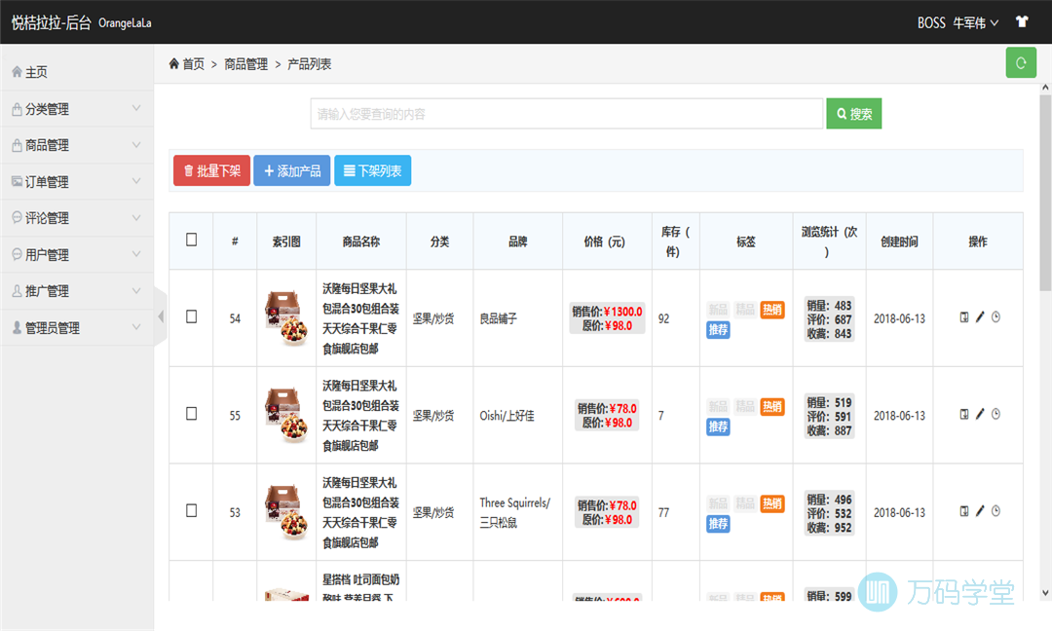
Task: Open the 下架列表 button
Action: point(372,171)
